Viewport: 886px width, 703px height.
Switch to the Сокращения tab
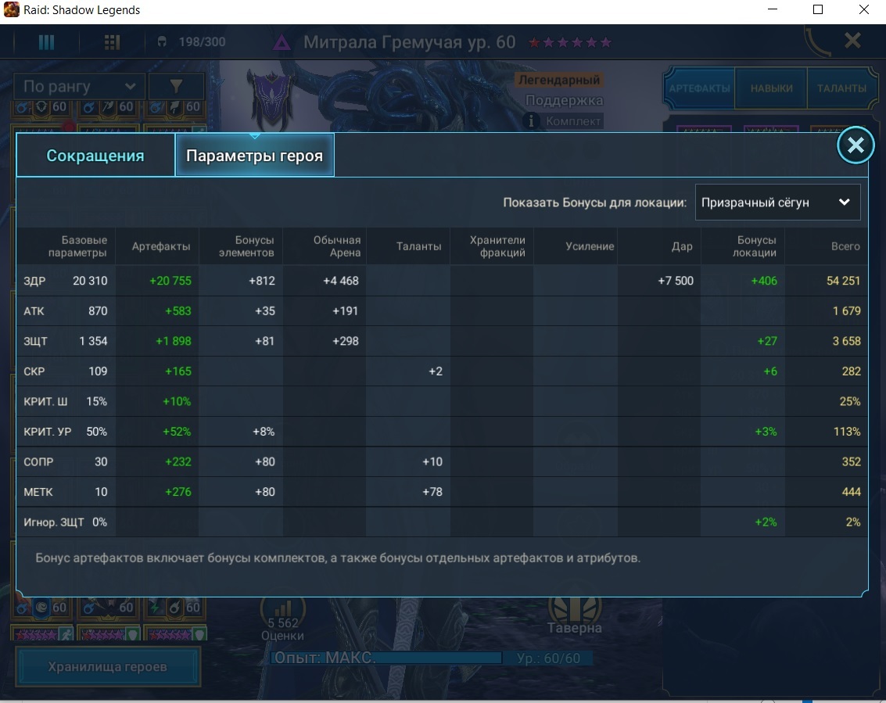point(95,156)
